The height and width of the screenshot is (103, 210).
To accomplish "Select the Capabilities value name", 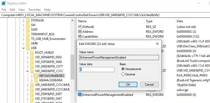I will click(90, 37).
